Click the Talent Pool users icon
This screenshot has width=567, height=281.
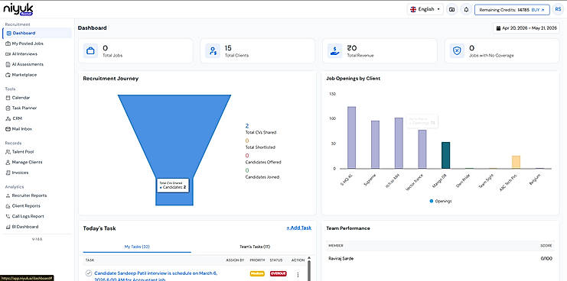8,152
